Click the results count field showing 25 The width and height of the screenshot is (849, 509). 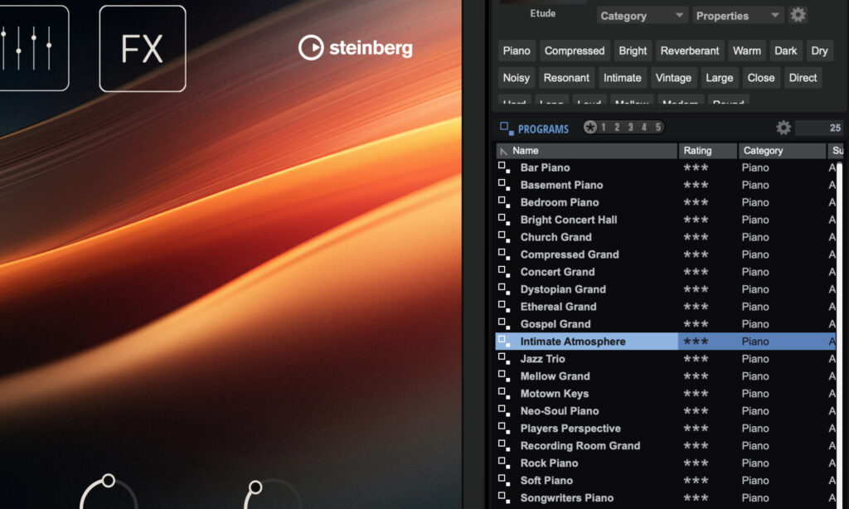pyautogui.click(x=819, y=128)
